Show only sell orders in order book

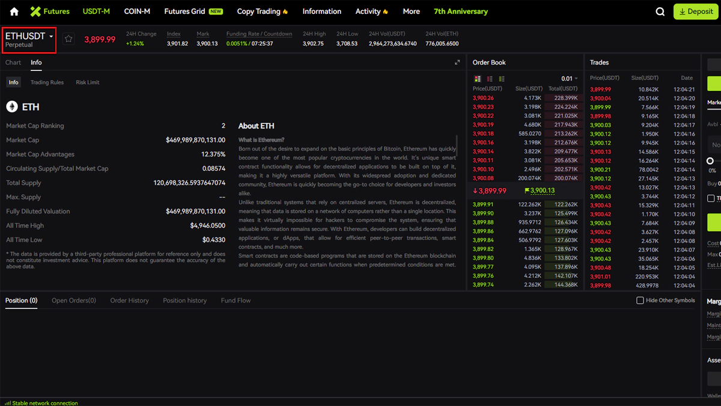pyautogui.click(x=490, y=79)
